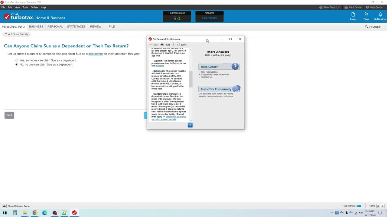The width and height of the screenshot is (387, 217).
Task: Open Edge browser from the taskbar
Action: click(45, 213)
